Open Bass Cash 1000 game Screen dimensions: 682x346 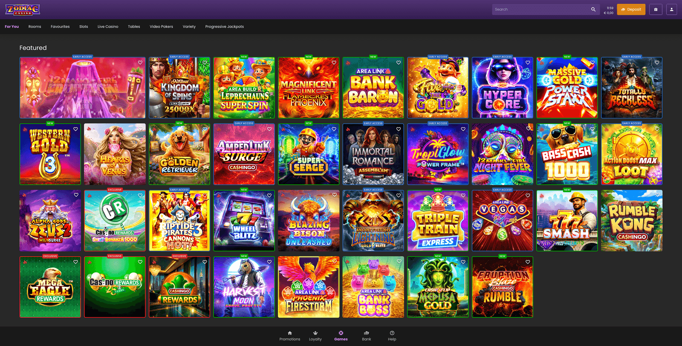pyautogui.click(x=567, y=154)
